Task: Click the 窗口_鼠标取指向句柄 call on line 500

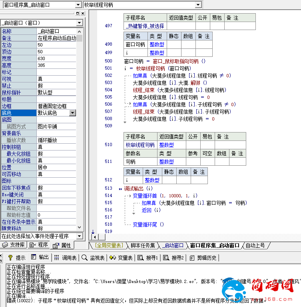Action: [x=175, y=61]
